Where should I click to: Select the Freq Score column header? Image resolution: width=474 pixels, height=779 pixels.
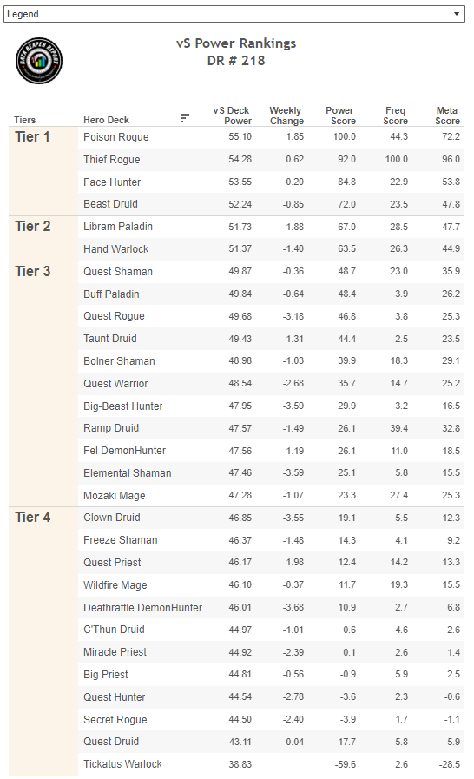[396, 116]
